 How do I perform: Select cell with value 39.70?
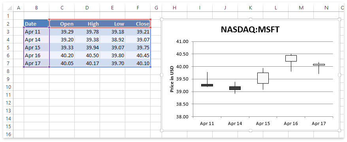[112, 63]
